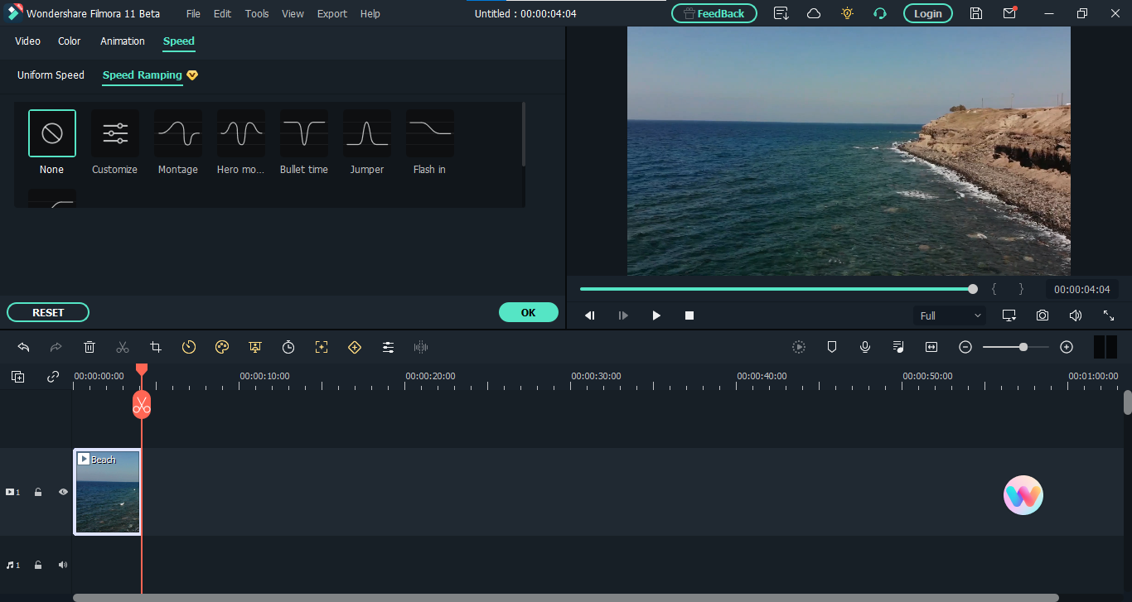Viewport: 1132px width, 602px height.
Task: Take a snapshot with the camera icon
Action: point(1042,315)
